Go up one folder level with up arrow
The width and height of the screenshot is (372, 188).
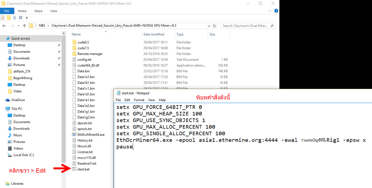[x=24, y=26]
